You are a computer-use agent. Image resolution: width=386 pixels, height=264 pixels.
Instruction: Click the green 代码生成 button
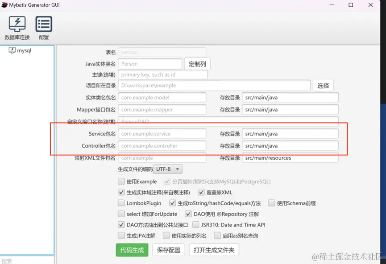pyautogui.click(x=132, y=250)
